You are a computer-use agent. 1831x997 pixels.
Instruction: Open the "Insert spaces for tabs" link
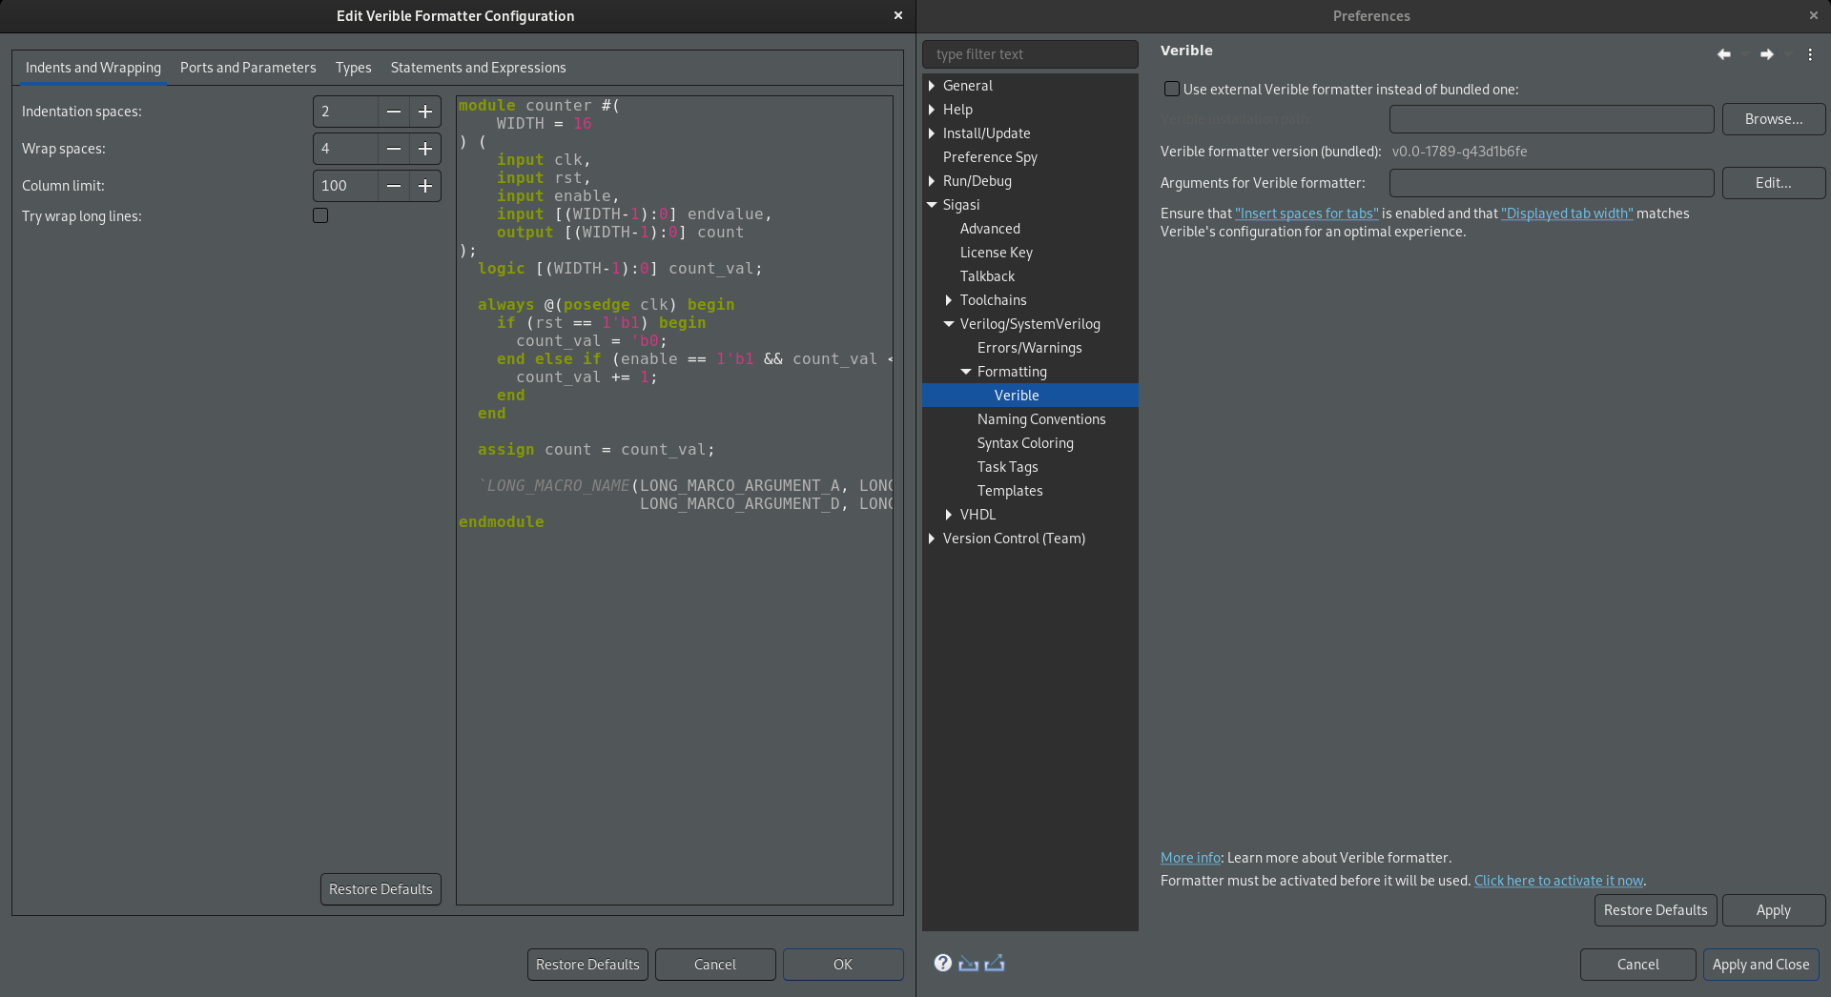1306,214
